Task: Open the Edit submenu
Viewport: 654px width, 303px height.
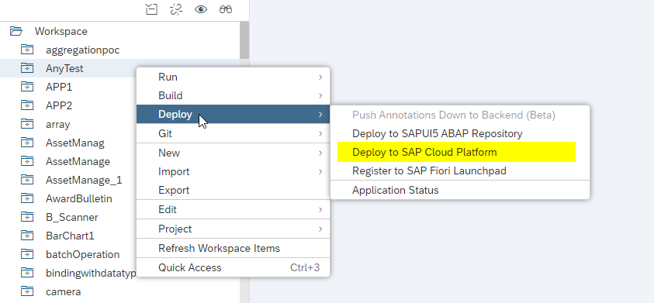Action: [234, 209]
